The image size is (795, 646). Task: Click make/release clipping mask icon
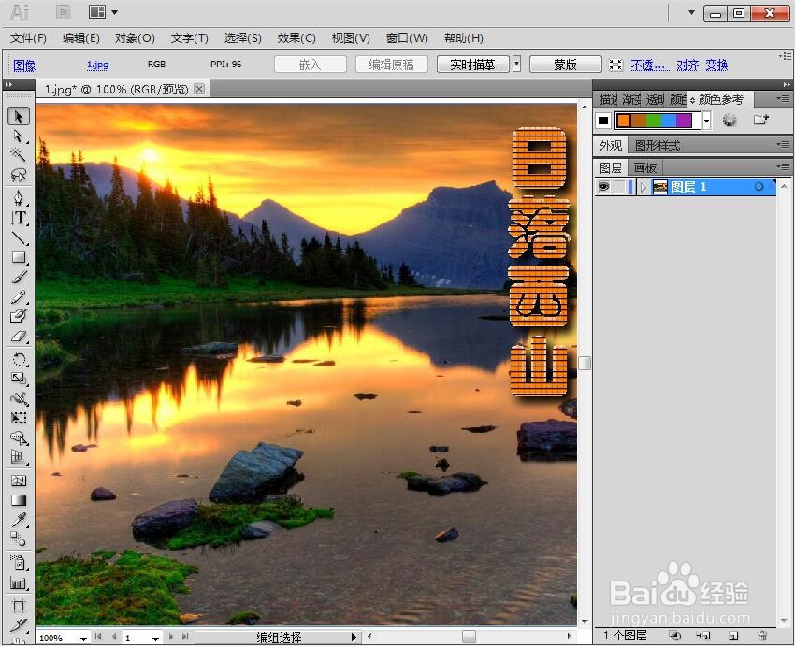674,636
